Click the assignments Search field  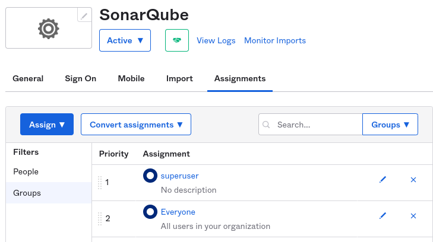tap(316, 125)
